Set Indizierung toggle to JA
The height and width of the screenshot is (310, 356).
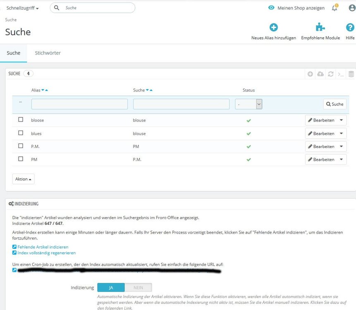click(111, 288)
